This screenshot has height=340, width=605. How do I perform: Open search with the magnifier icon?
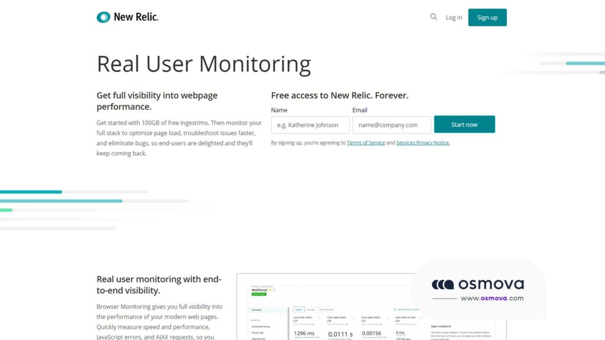[x=434, y=17]
